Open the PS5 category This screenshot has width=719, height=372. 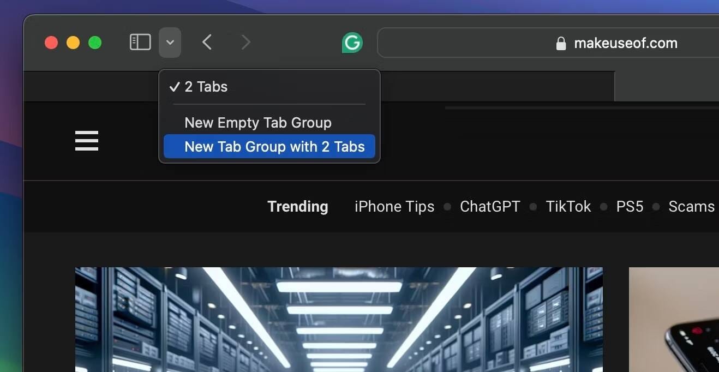click(630, 206)
